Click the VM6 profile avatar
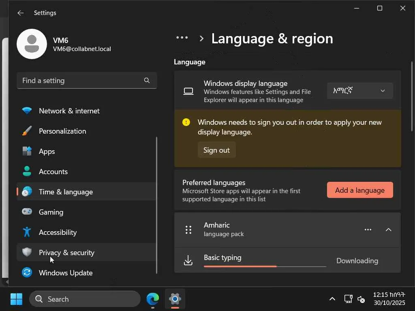 pos(32,44)
